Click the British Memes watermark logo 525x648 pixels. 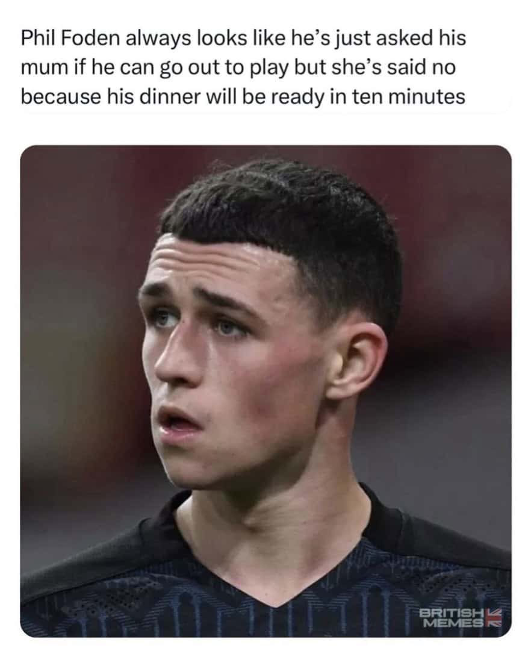point(461,617)
